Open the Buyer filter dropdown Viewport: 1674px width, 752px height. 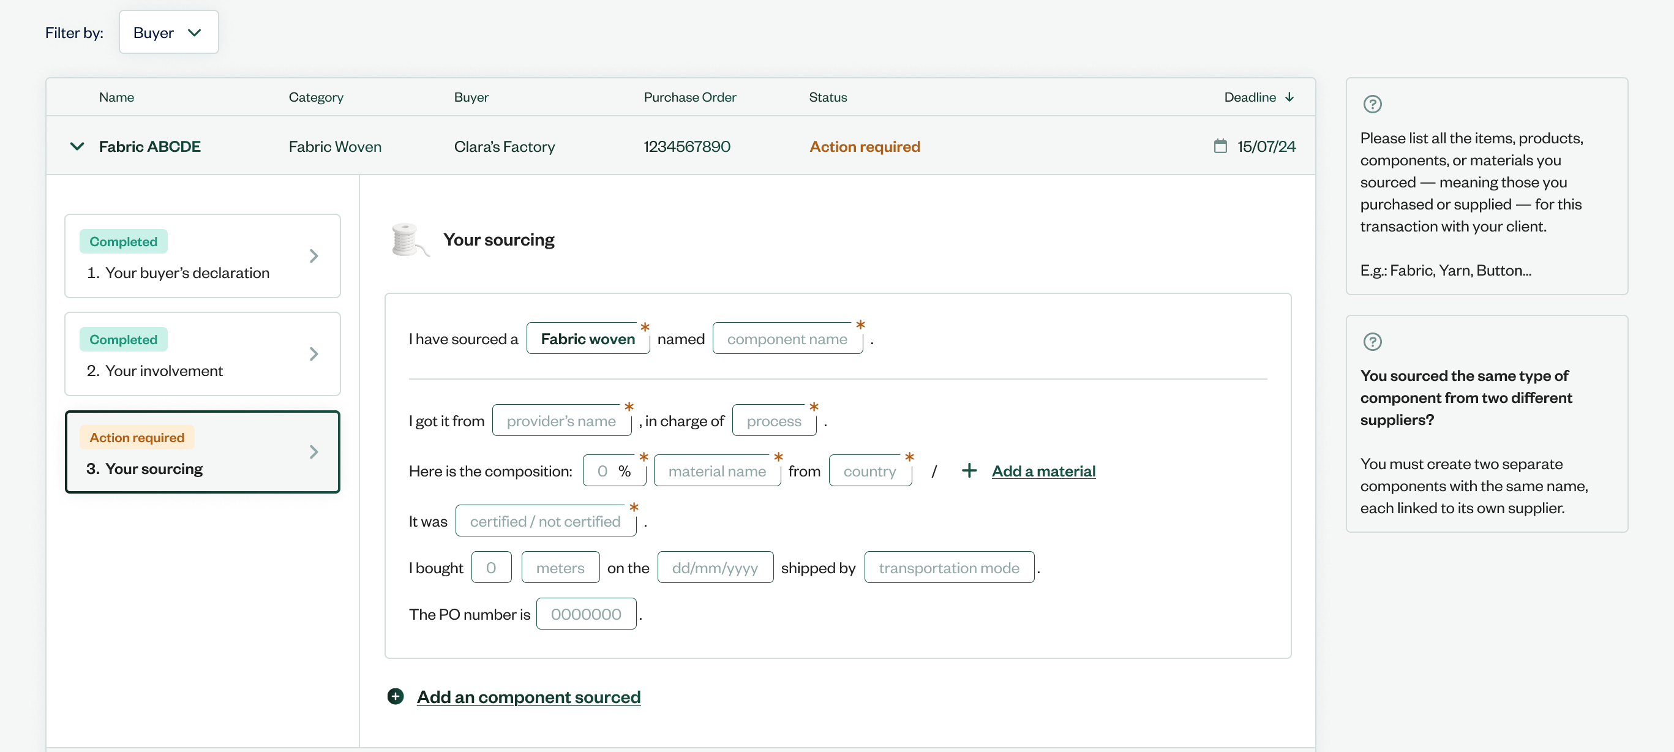[x=168, y=32]
